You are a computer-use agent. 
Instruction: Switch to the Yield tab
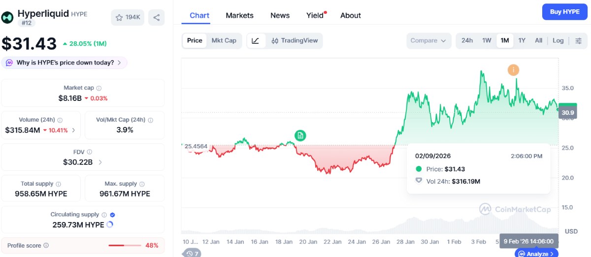tap(315, 16)
